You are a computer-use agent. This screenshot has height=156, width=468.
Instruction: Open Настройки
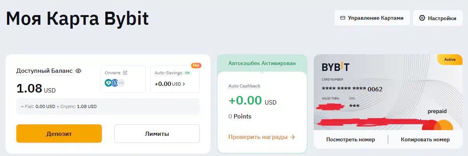pyautogui.click(x=438, y=18)
